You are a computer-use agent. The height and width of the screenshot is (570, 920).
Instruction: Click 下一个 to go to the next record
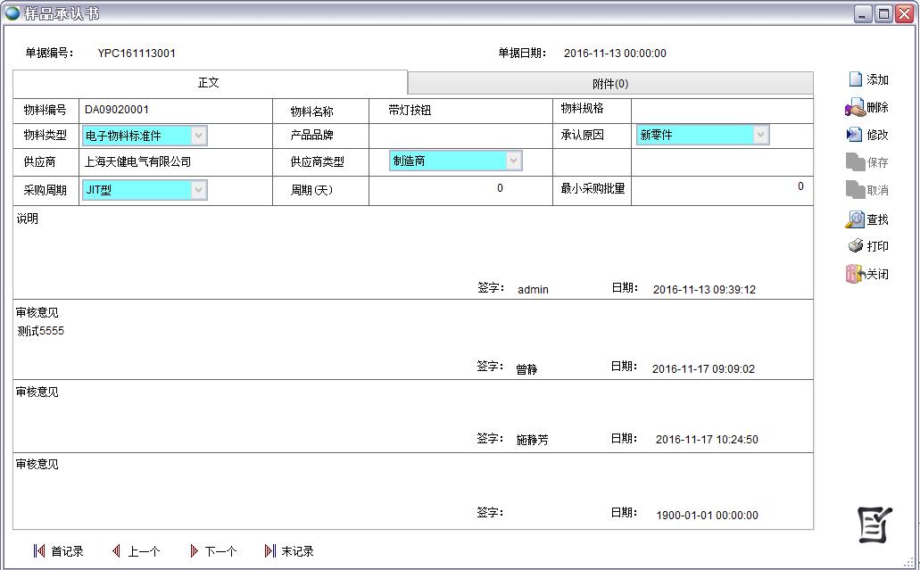tap(213, 550)
